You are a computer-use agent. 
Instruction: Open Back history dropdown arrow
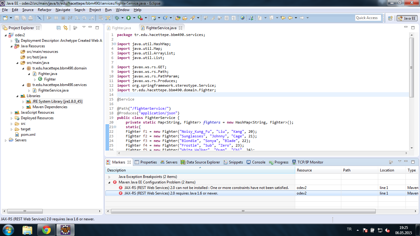[296, 18]
